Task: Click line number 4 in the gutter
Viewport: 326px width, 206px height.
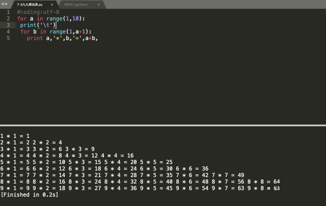Action: pos(8,32)
